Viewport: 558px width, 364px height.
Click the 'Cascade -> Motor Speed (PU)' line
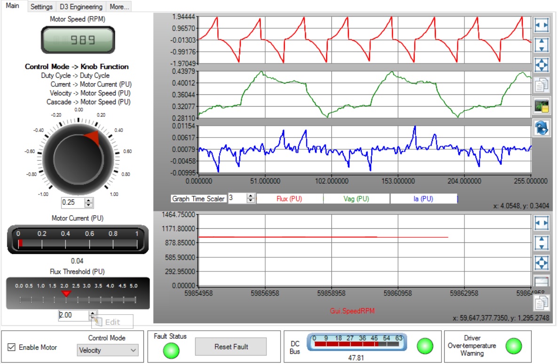[88, 102]
